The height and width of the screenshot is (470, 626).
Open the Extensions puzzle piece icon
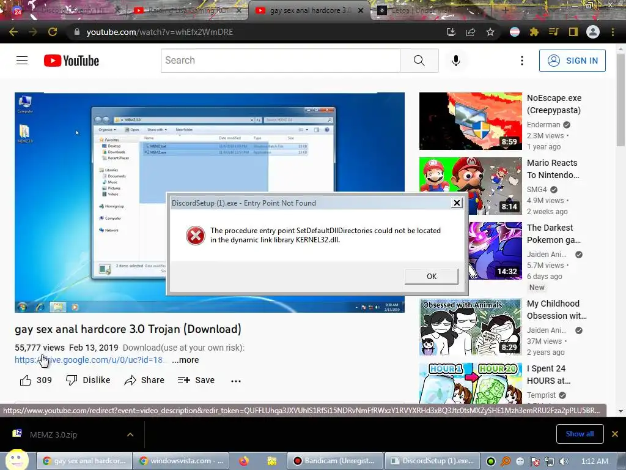[x=534, y=32]
